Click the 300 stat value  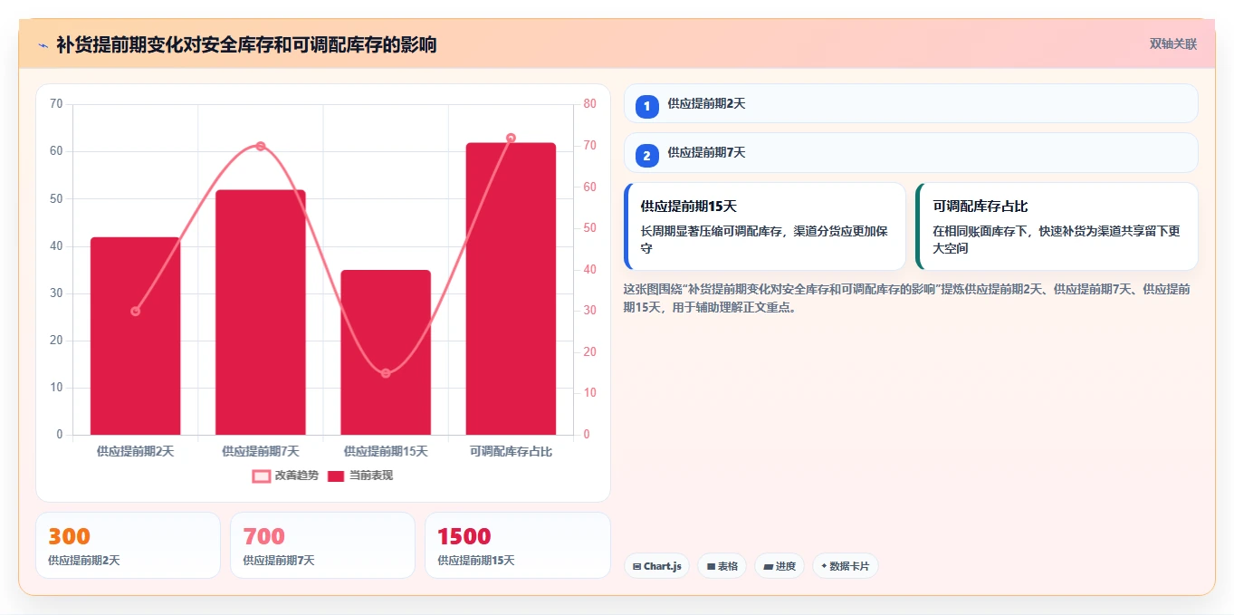[70, 536]
